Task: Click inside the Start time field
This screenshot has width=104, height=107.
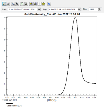Action: (23, 9)
